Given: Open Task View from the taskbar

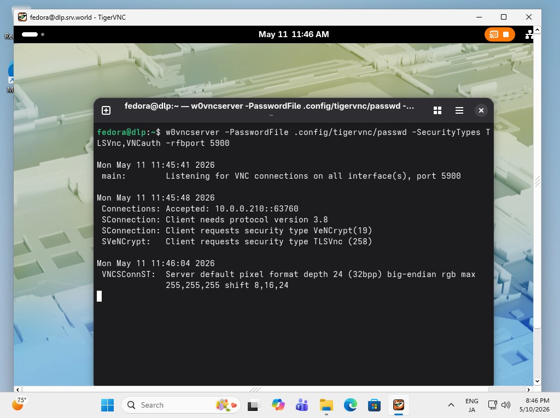Looking at the screenshot, I should [x=253, y=405].
